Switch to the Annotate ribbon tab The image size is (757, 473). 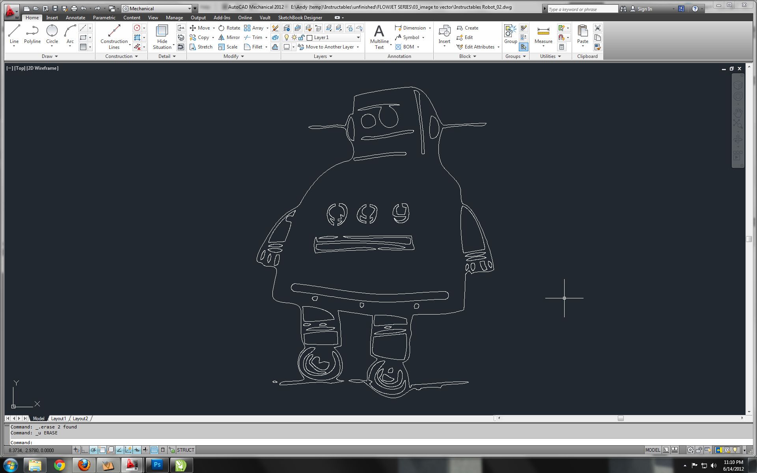tap(75, 18)
